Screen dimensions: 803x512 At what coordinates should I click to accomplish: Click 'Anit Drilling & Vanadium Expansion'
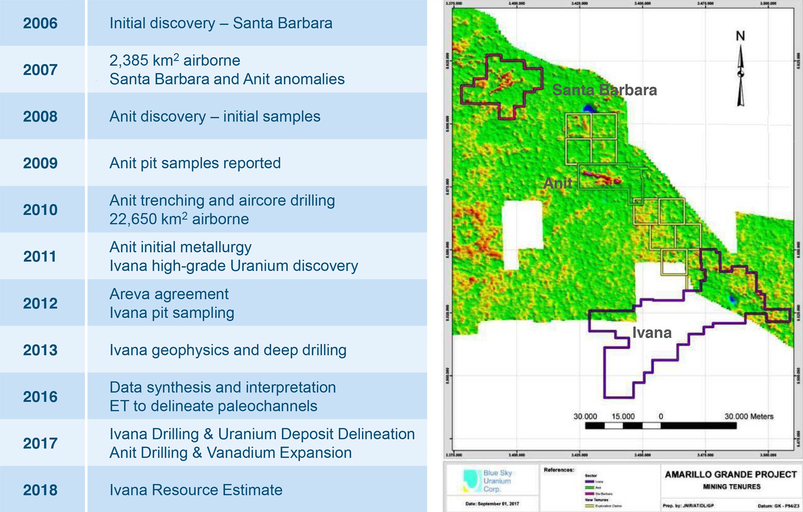pyautogui.click(x=231, y=452)
